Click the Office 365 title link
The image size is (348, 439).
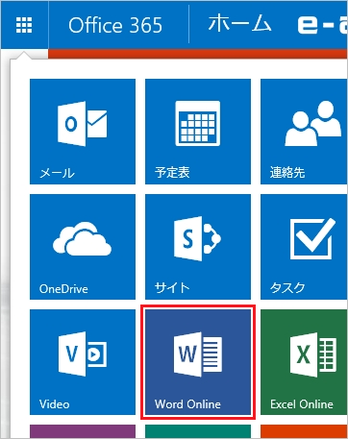pos(115,25)
